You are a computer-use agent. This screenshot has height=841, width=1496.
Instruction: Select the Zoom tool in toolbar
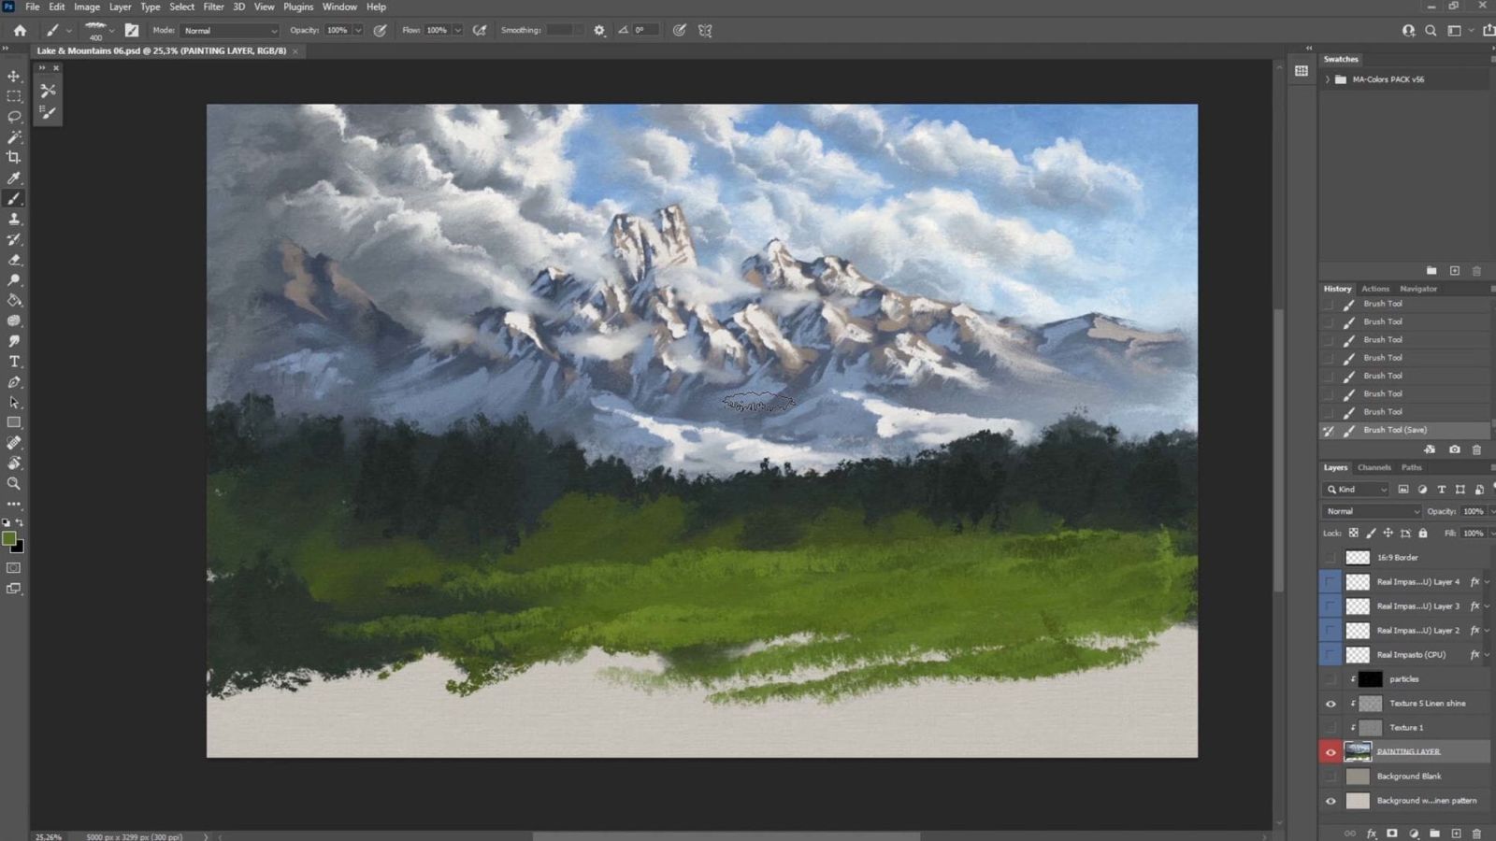point(14,483)
